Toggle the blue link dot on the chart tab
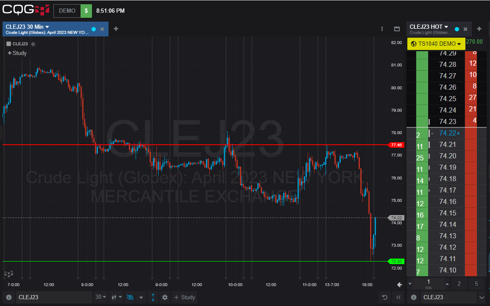 [x=94, y=29]
